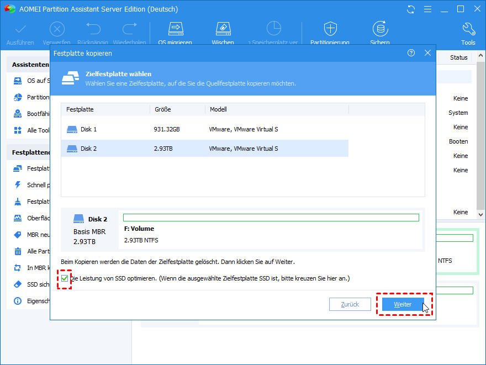Close the Festplatte kopieren dialog
The height and width of the screenshot is (365, 486).
(427, 53)
